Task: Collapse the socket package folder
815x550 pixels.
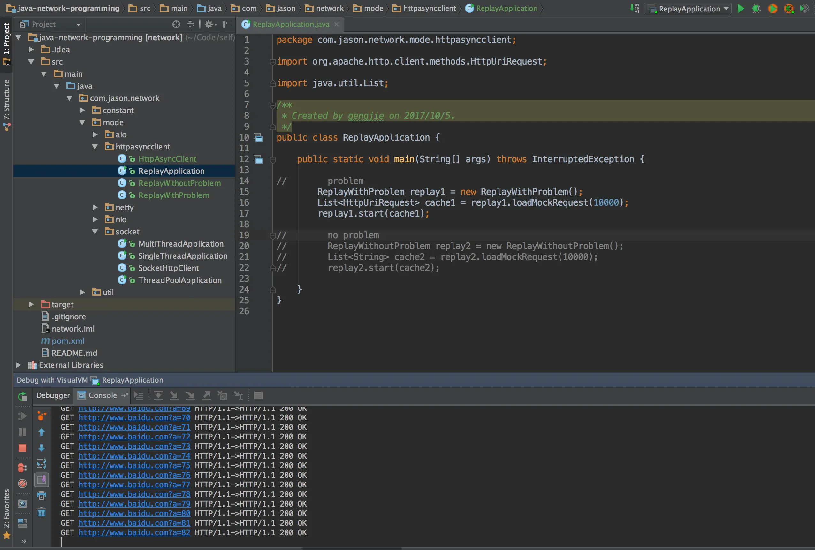Action: point(95,232)
